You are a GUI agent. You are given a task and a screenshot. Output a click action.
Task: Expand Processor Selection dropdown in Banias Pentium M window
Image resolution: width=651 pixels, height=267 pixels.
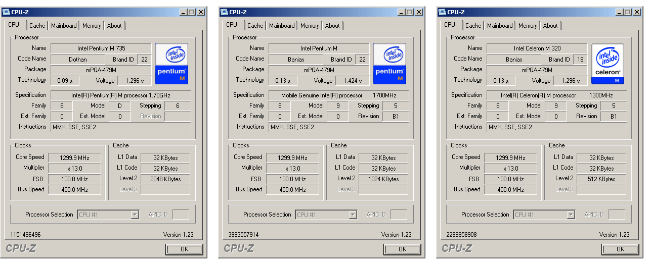pyautogui.click(x=353, y=215)
